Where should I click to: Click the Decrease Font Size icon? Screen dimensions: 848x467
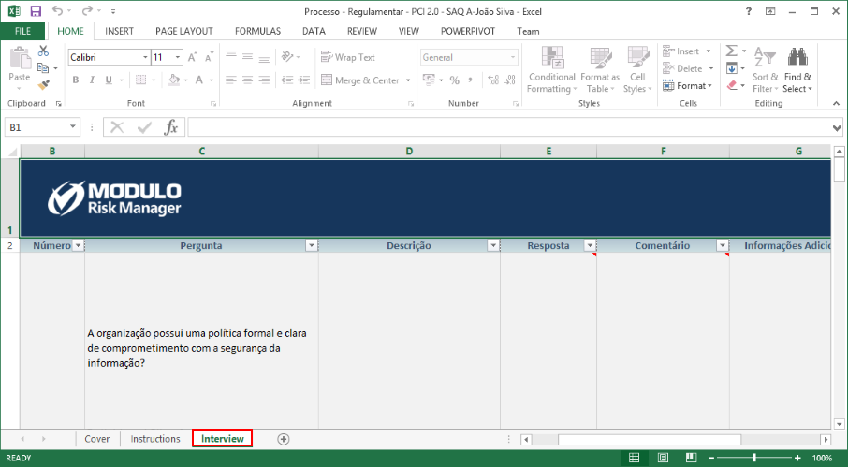click(209, 57)
